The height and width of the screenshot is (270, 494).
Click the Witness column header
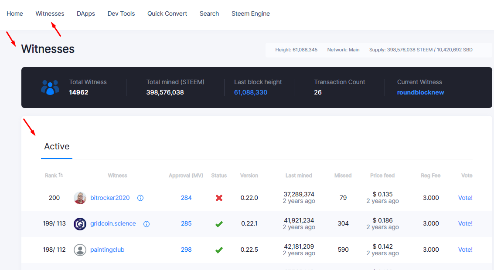118,175
